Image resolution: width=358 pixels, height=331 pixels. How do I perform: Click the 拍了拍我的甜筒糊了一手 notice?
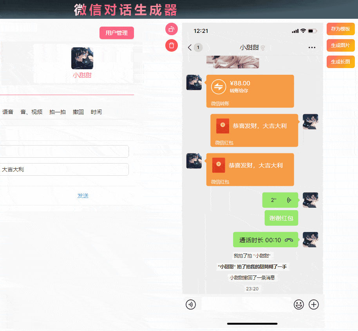pos(252,267)
